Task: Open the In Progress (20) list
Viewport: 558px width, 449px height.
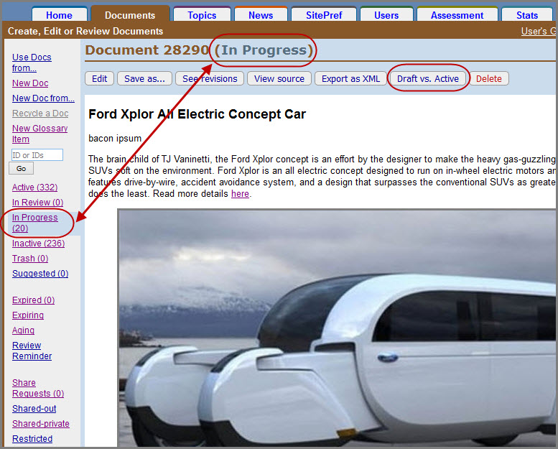Action: pyautogui.click(x=35, y=223)
